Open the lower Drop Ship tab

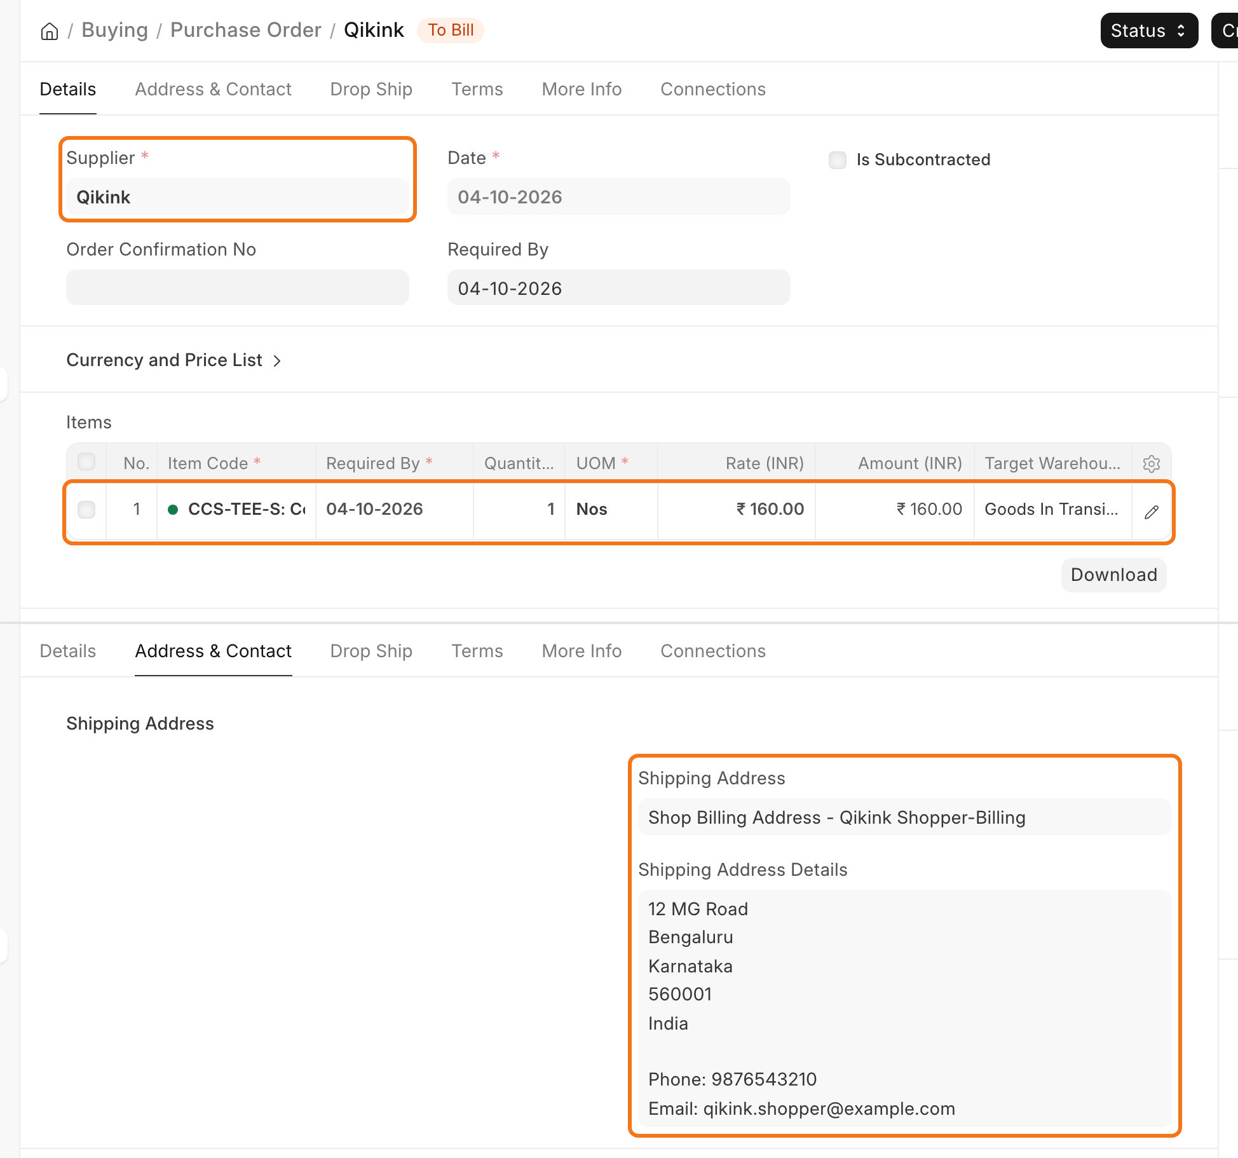click(371, 651)
